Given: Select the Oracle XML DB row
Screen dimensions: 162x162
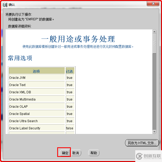Looking at the screenshot, I should tap(41, 92).
